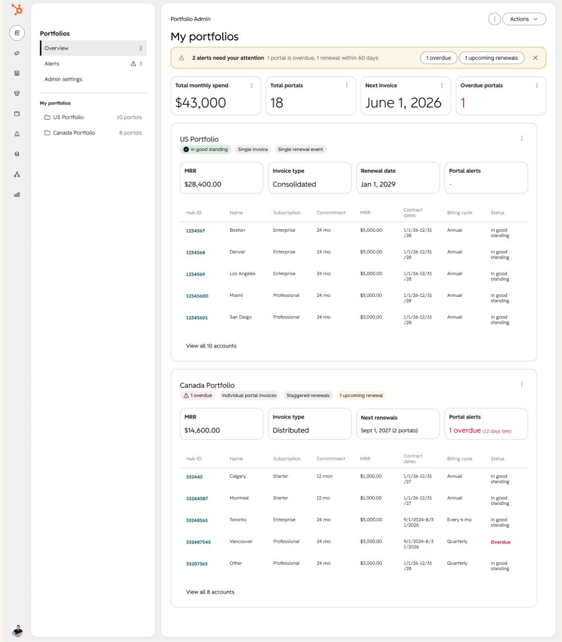Select Canada Portfolio in My portfolios
Screen dimensions: 562x642
point(93,133)
